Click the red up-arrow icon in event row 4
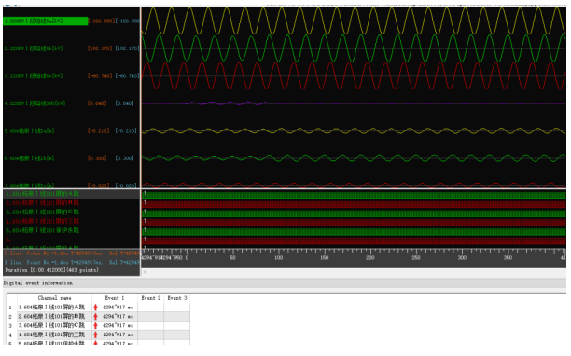The width and height of the screenshot is (571, 356). click(x=96, y=335)
